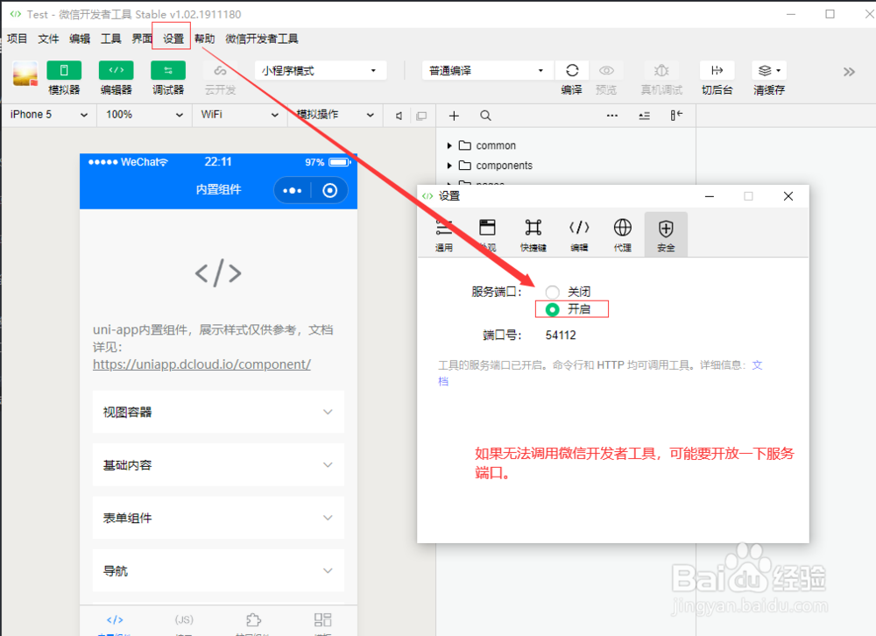Open the 设置 menu
Viewport: 876px width, 636px height.
click(173, 39)
